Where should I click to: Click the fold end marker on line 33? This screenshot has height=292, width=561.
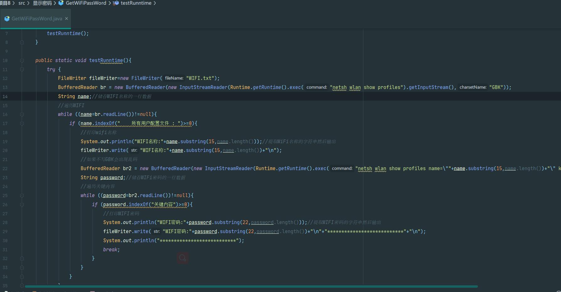tap(22, 268)
